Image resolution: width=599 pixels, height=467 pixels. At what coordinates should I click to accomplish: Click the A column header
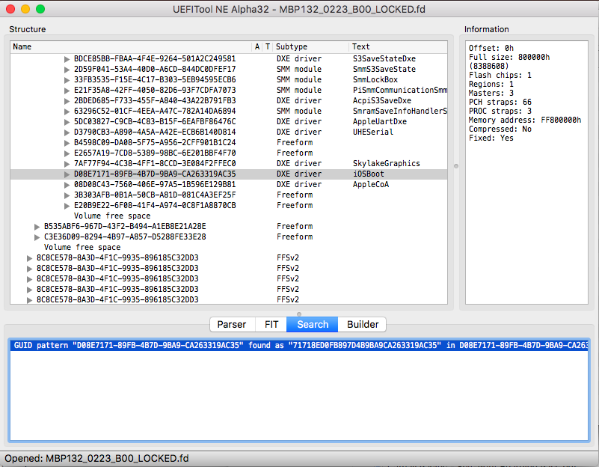(x=257, y=46)
